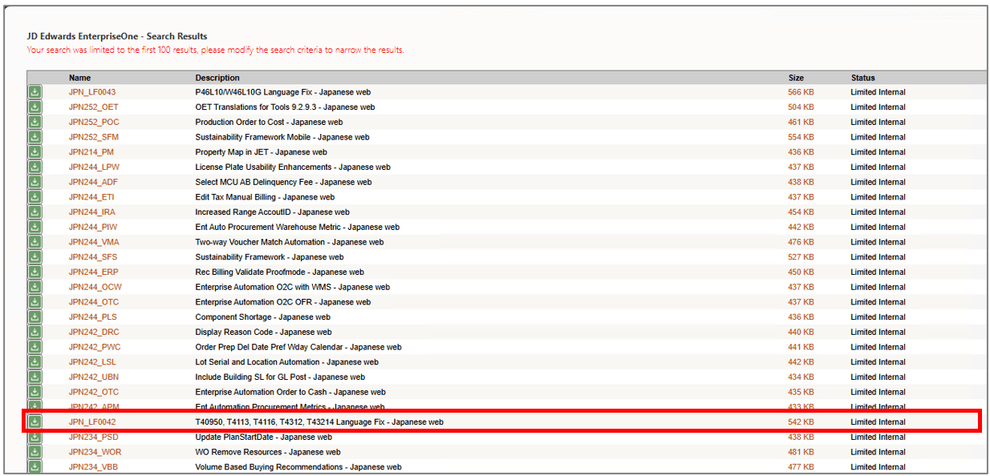Download the JPN244_PIW package icon
990x476 pixels.
[x=34, y=227]
